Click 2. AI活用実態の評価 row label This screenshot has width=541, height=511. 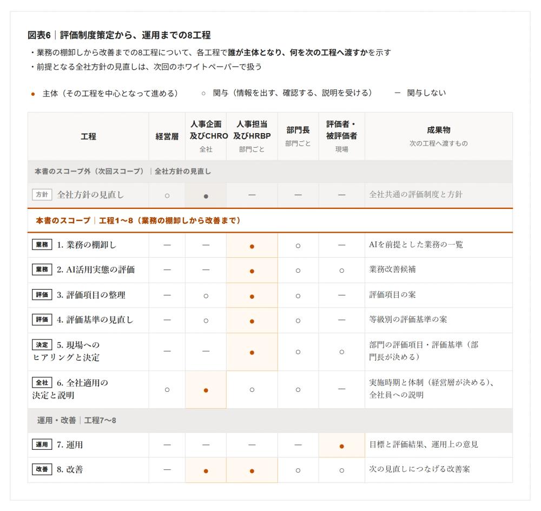point(96,270)
